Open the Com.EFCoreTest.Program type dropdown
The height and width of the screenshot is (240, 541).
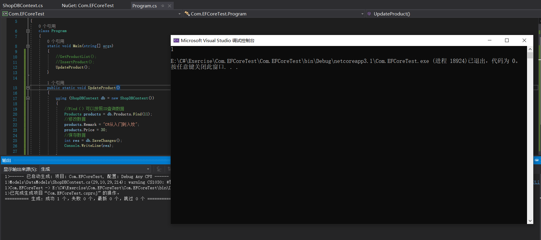274,14
